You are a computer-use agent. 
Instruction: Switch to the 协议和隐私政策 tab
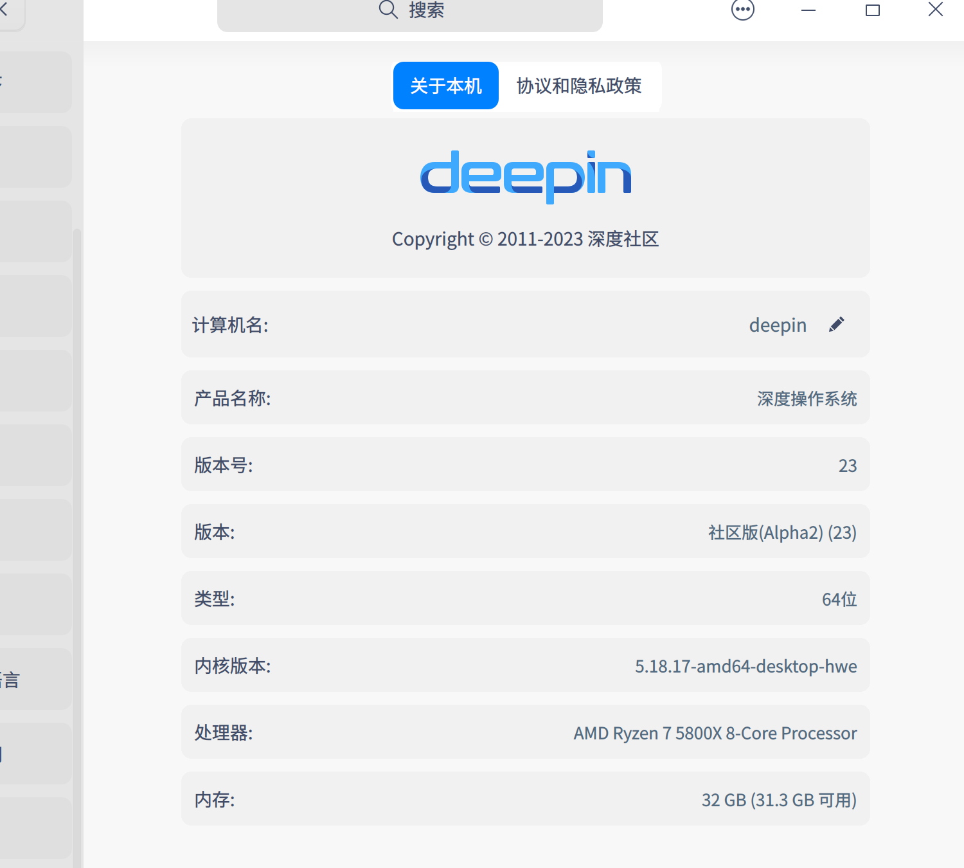point(578,86)
